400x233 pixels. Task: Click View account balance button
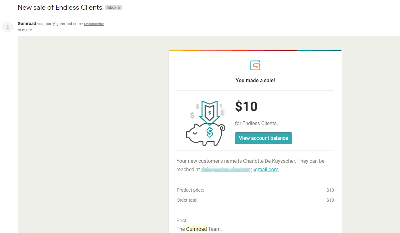[x=264, y=138]
